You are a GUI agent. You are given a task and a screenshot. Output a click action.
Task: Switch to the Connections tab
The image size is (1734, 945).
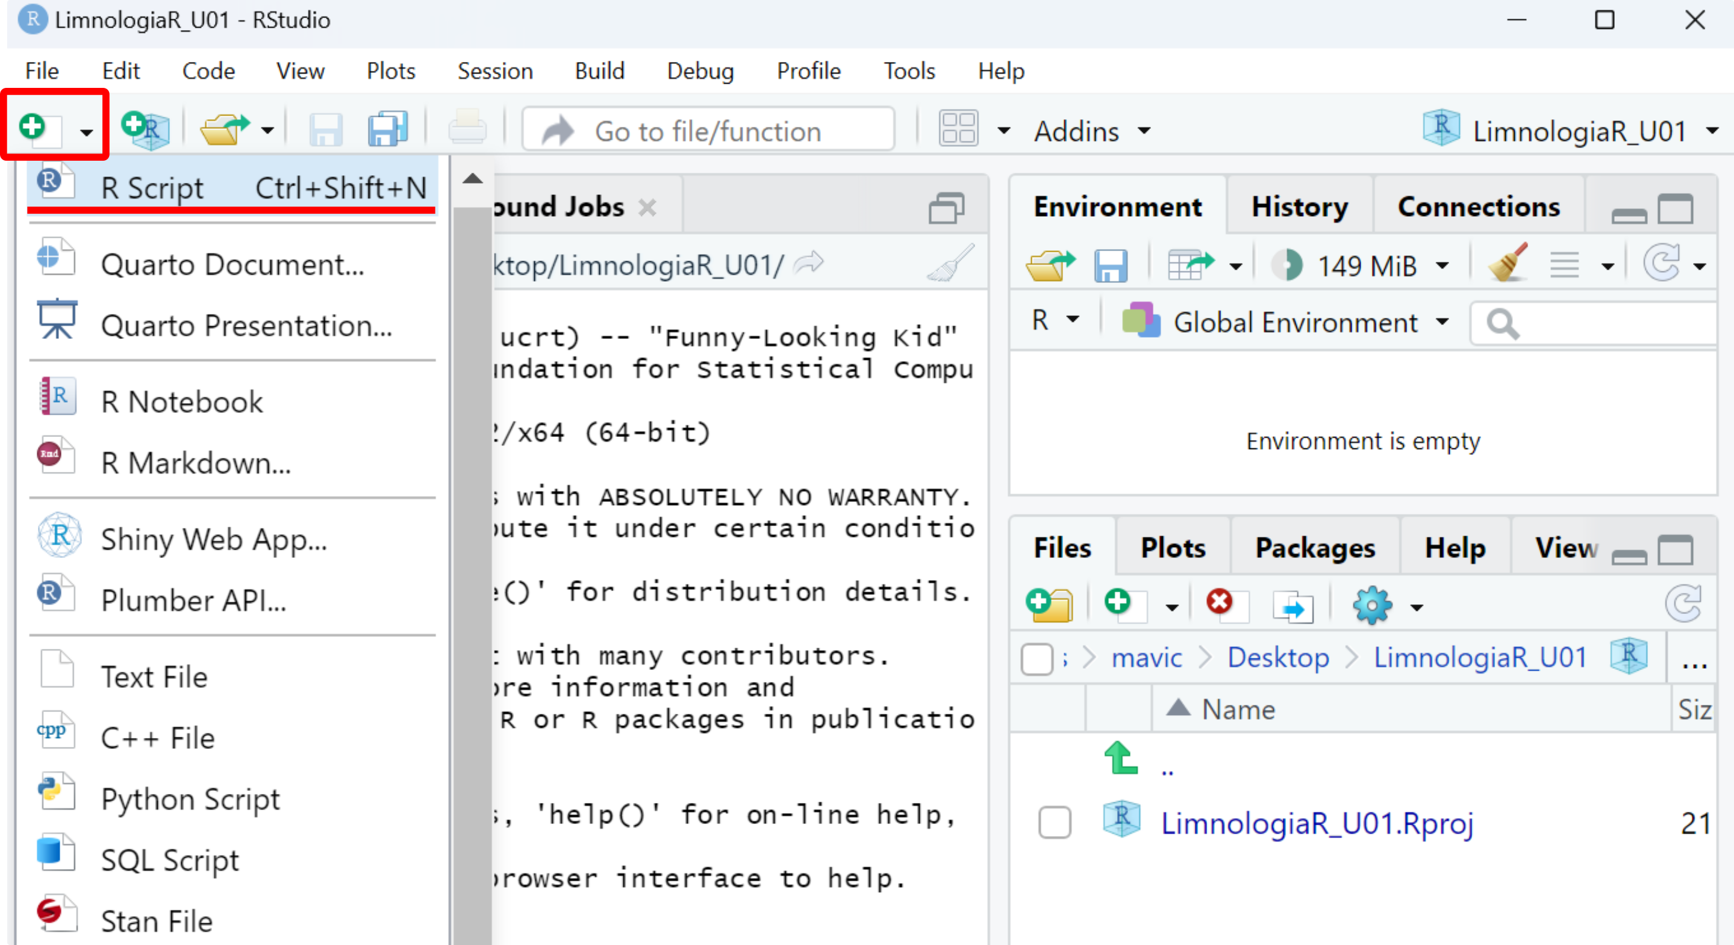tap(1478, 206)
